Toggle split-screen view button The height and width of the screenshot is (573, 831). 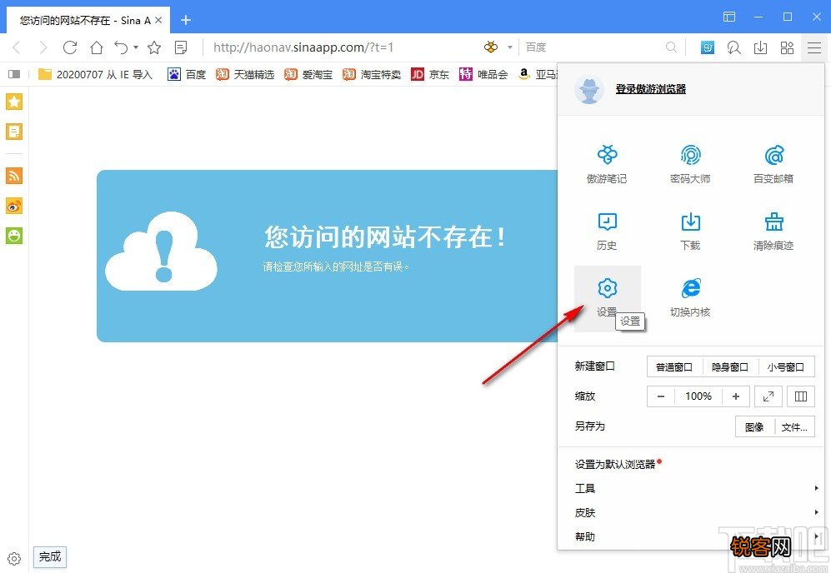click(801, 396)
